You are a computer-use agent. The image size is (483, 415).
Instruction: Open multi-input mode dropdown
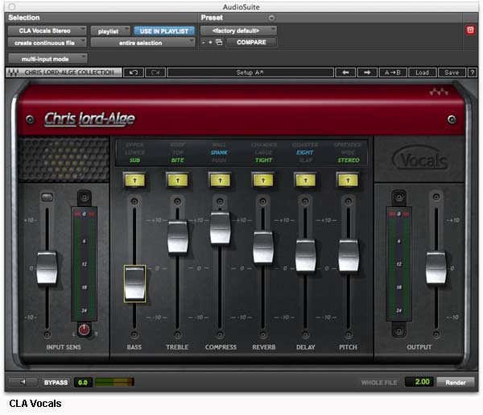coord(47,59)
